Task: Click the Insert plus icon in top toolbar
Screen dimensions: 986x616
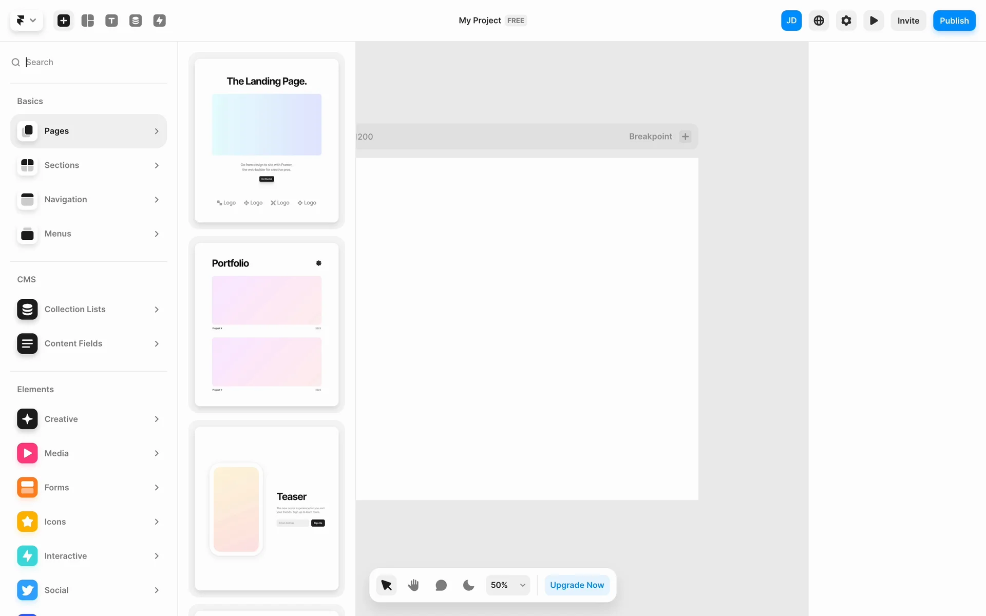Action: coord(64,21)
